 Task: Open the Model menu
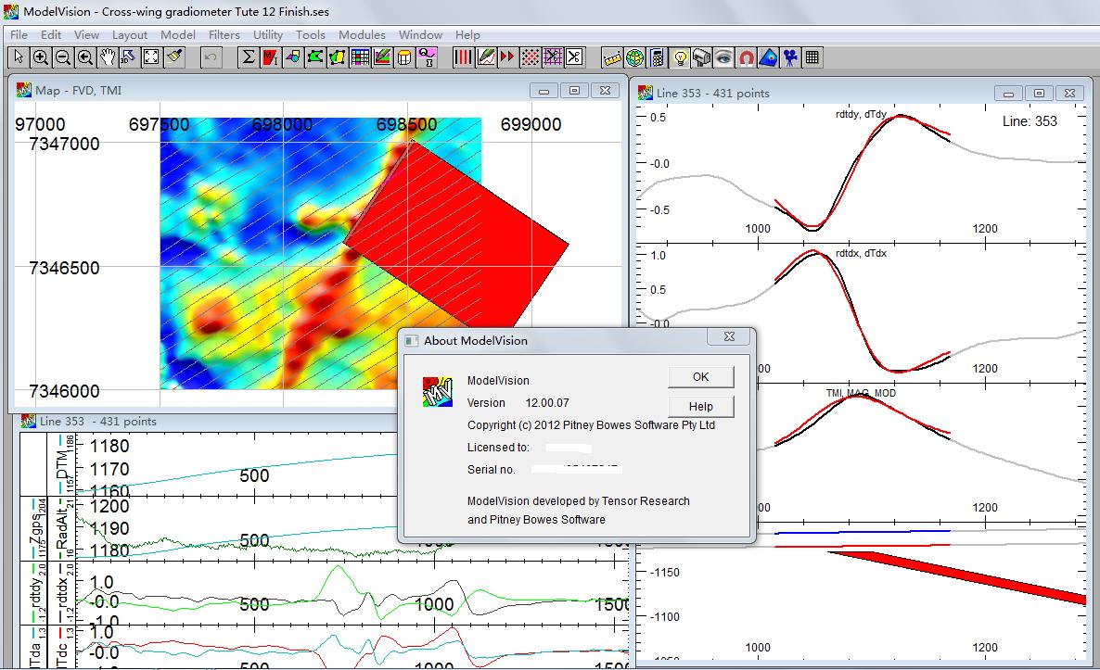(177, 34)
